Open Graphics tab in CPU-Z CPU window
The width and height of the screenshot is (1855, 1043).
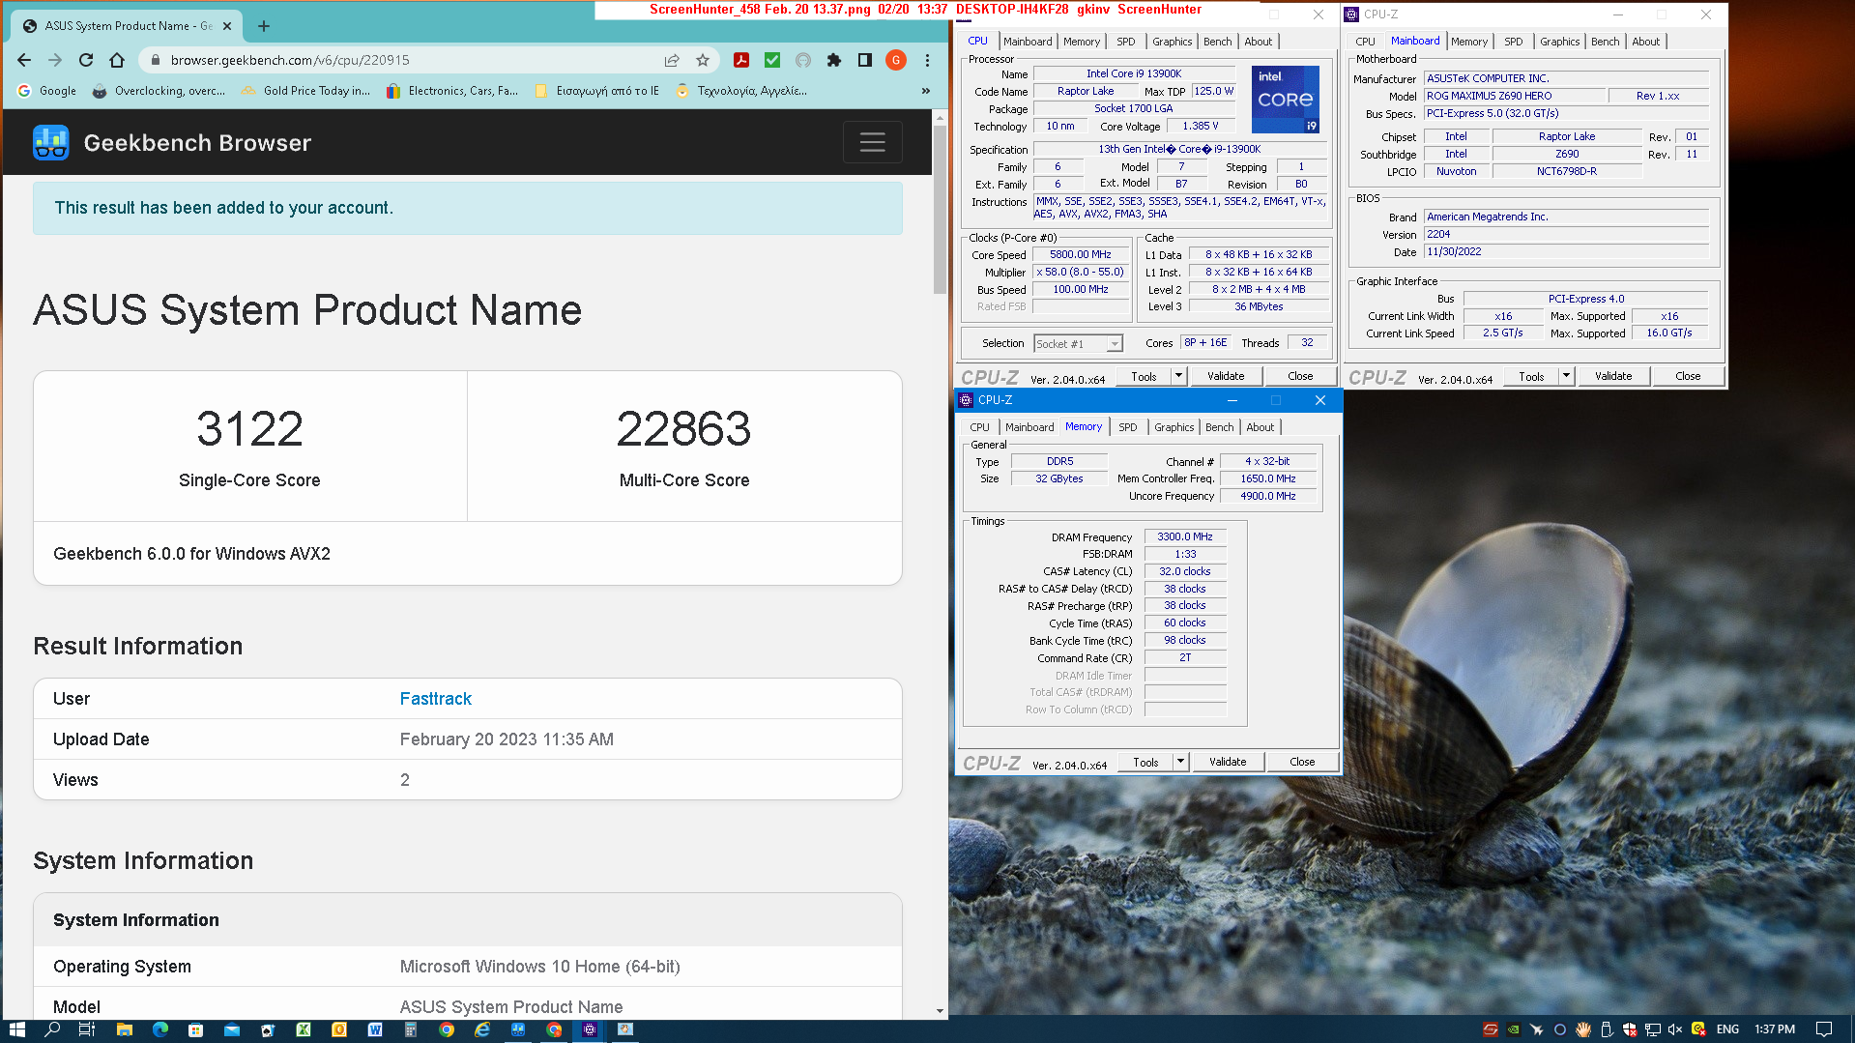click(1173, 42)
